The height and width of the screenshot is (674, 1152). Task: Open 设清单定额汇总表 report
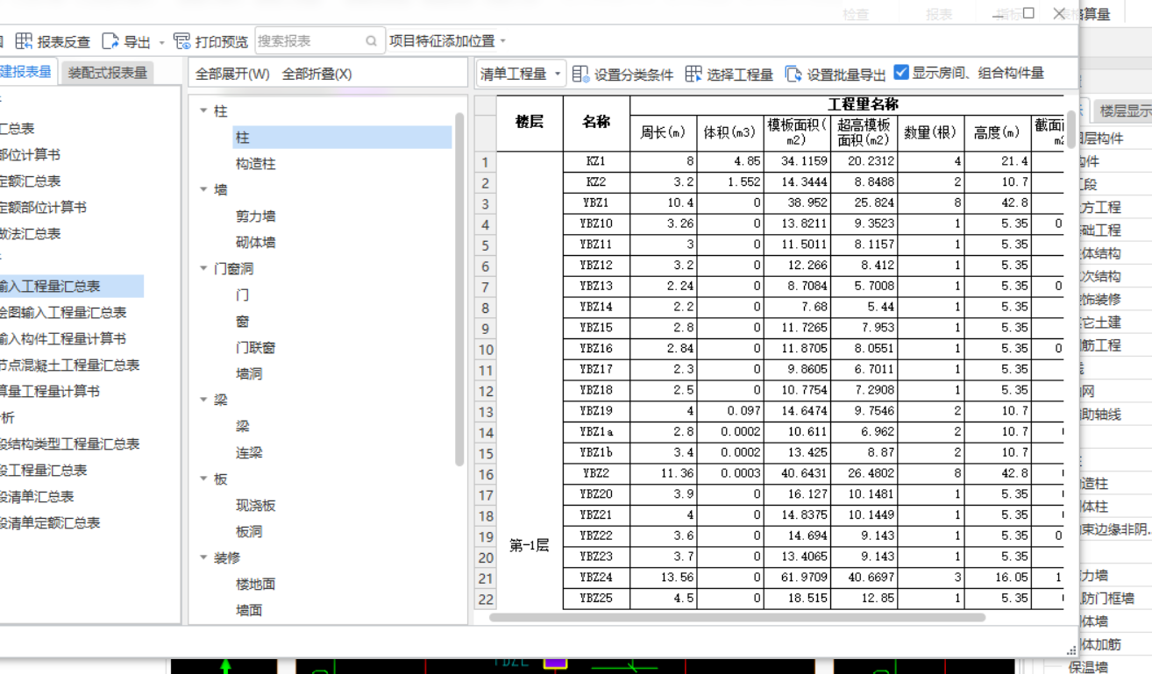[x=50, y=523]
